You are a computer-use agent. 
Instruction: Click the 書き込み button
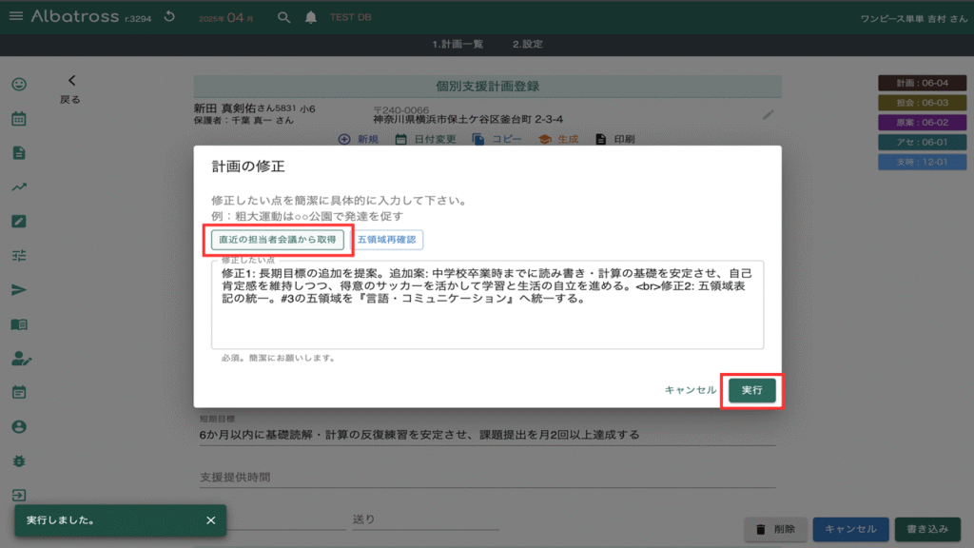pyautogui.click(x=927, y=529)
